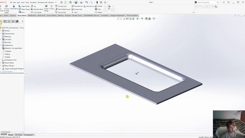This screenshot has width=245, height=138.
Task: Open the DisplayManager tab icon
Action: 17,21
